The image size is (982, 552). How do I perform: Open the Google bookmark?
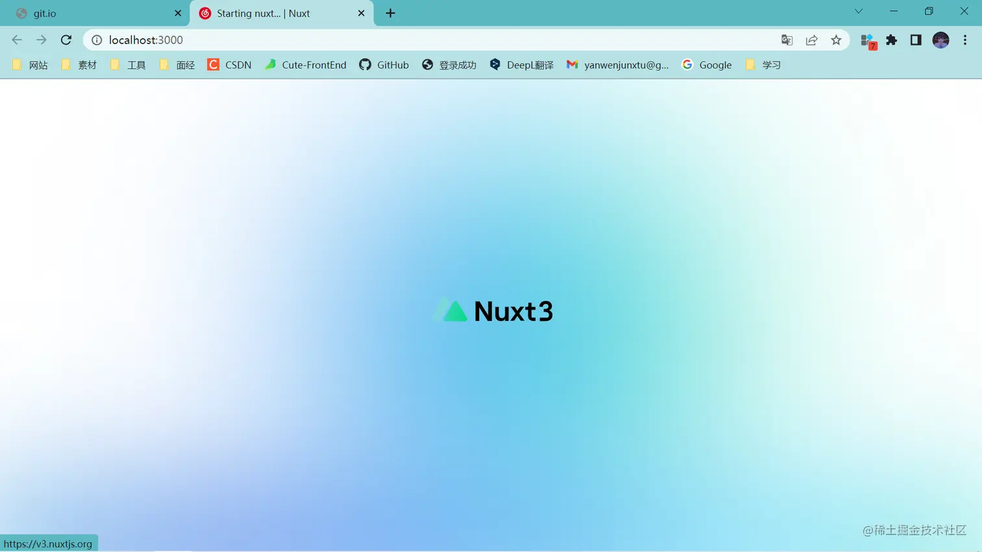pyautogui.click(x=707, y=65)
